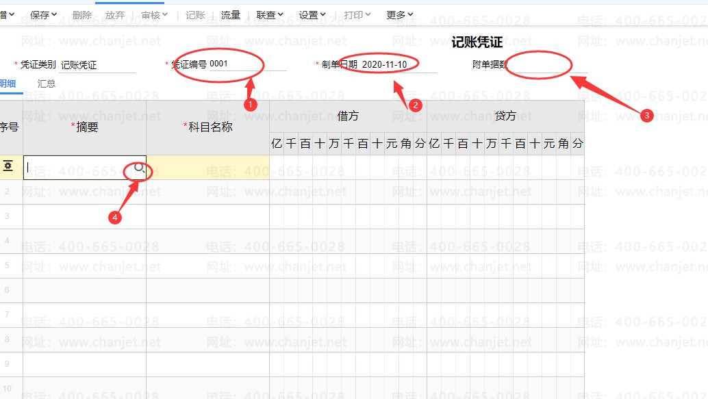Viewport: 708px width, 399px height.
Task: Click the 制单日期 field 2020-11-10
Action: point(399,64)
